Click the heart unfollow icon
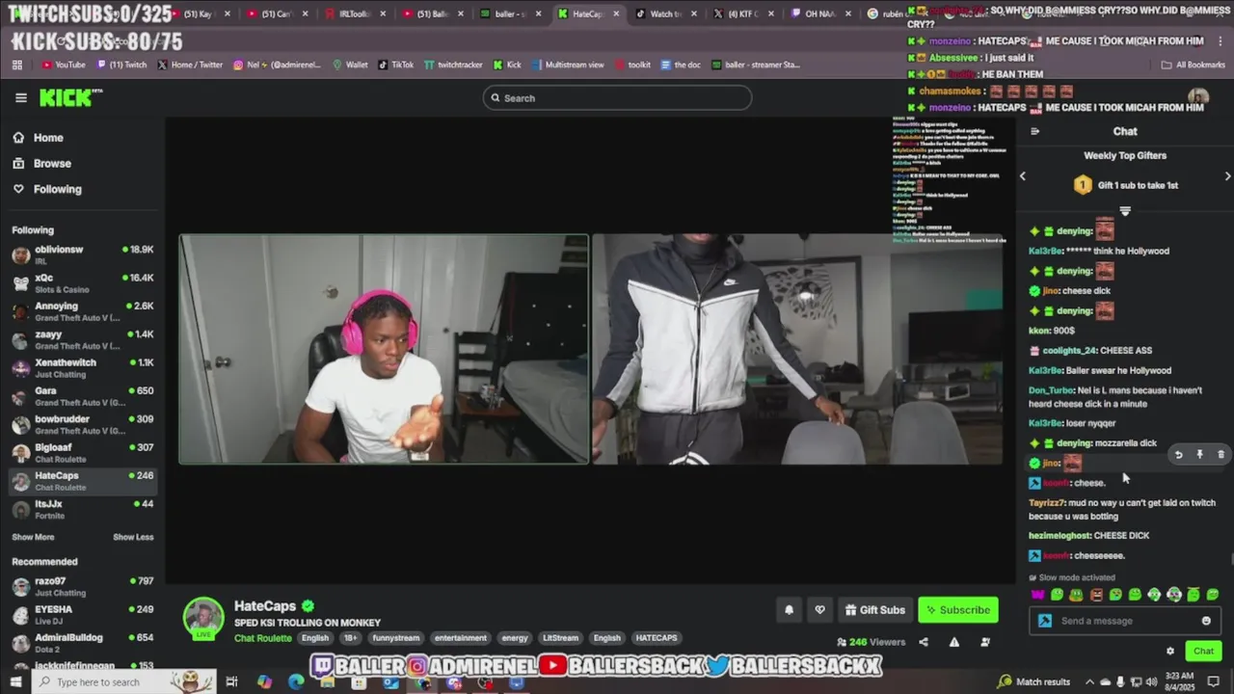This screenshot has width=1234, height=694. [x=819, y=609]
